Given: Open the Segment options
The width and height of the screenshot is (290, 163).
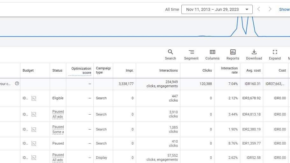Looking at the screenshot, I should point(191,55).
